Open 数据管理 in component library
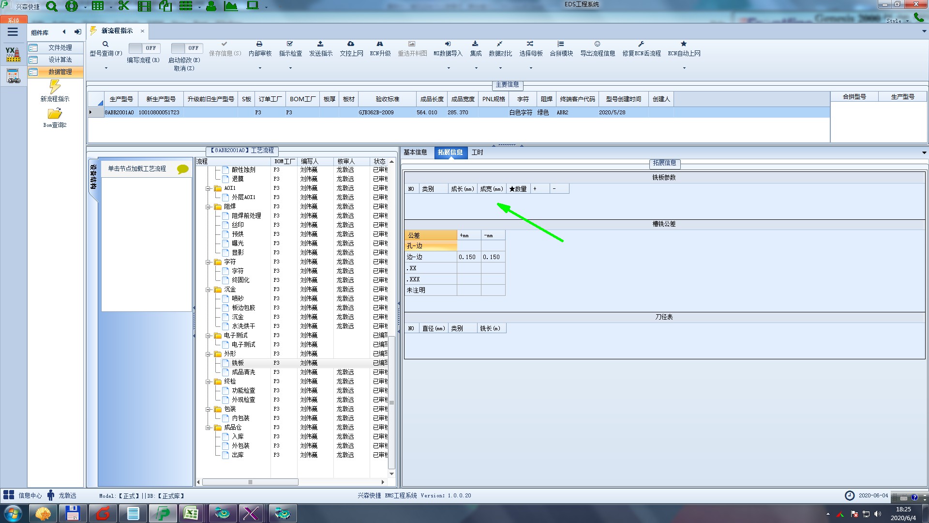929x523 pixels. click(x=56, y=72)
